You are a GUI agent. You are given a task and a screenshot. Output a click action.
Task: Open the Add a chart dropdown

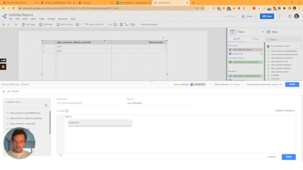tap(66, 24)
